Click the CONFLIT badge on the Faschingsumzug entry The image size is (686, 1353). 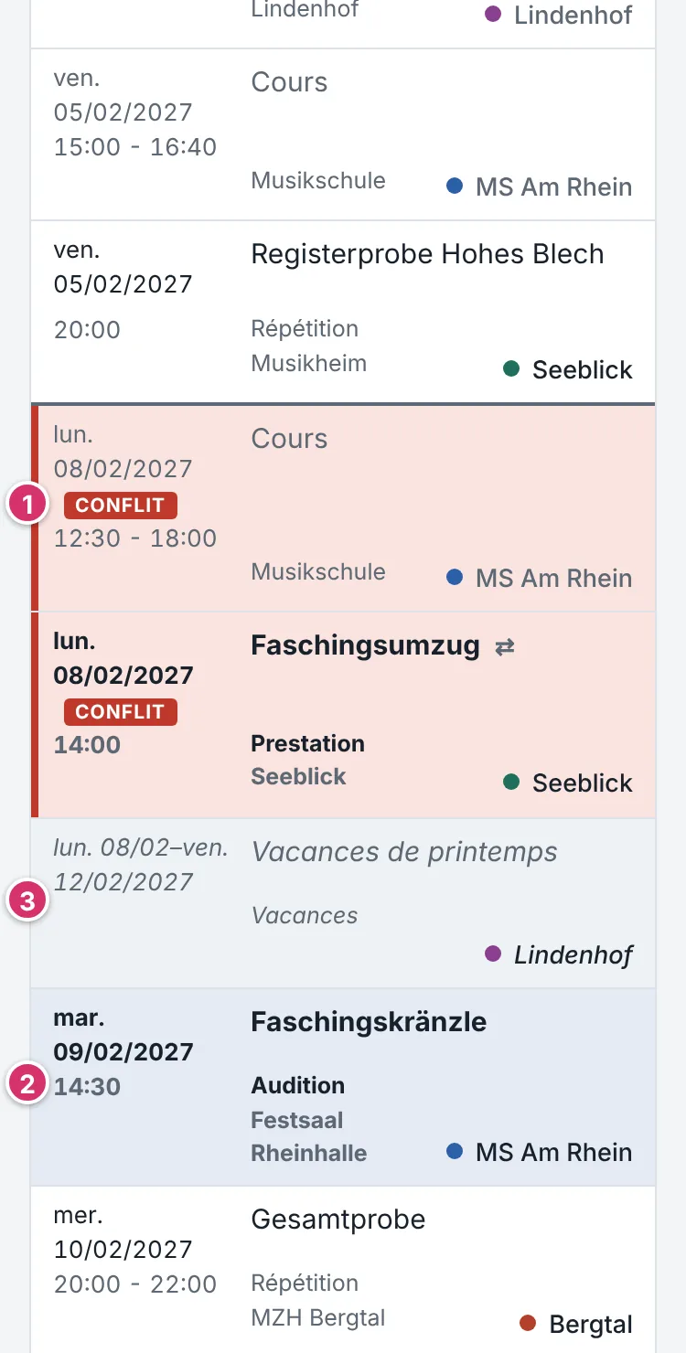click(x=121, y=711)
